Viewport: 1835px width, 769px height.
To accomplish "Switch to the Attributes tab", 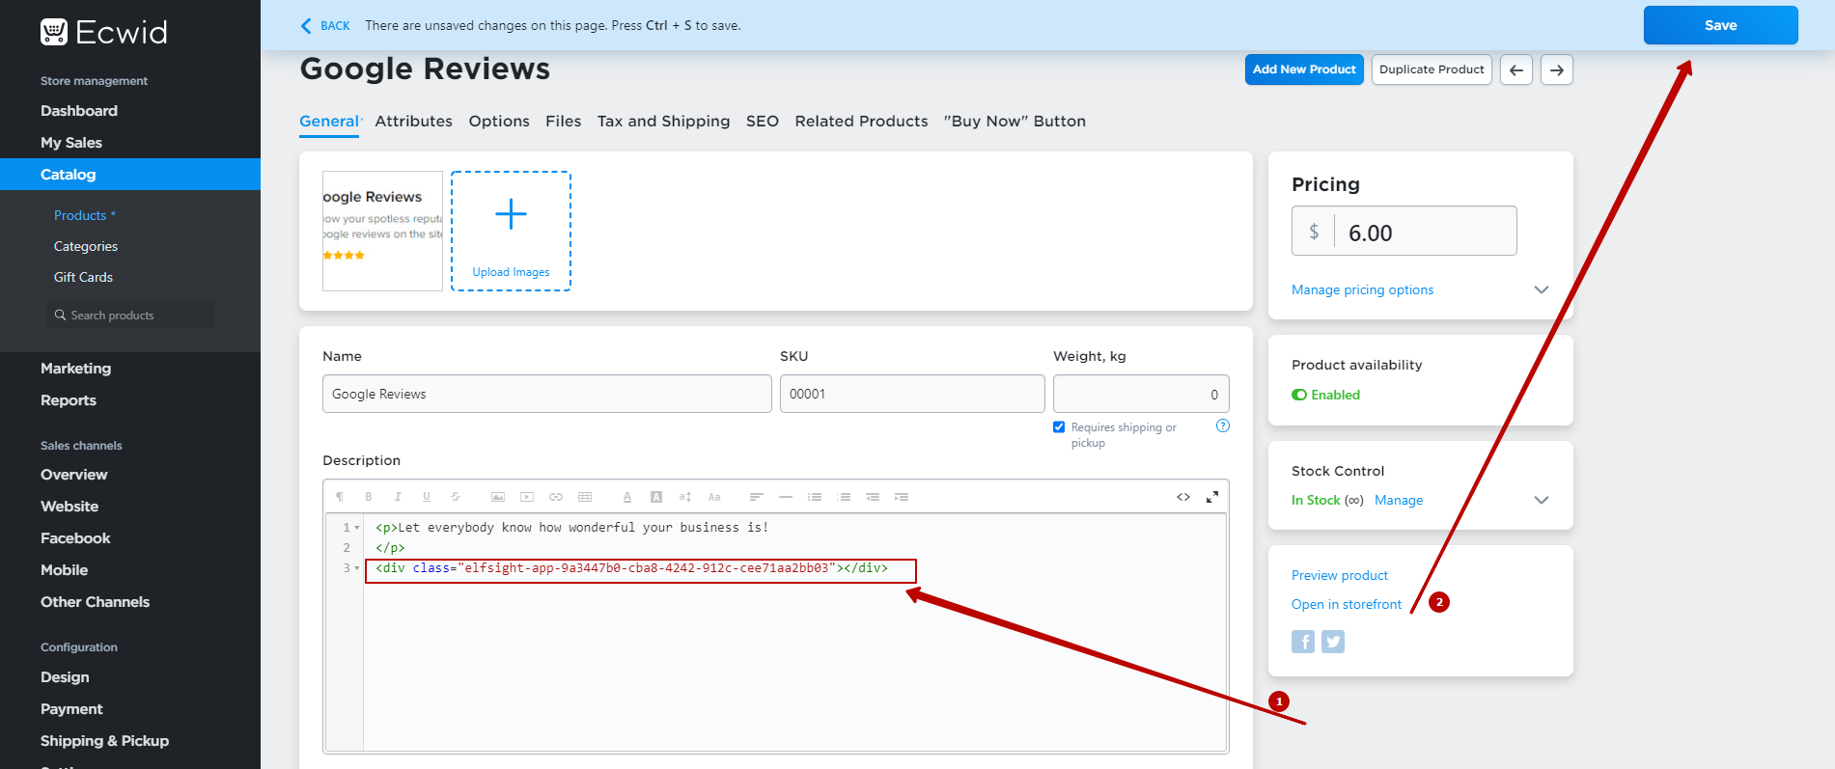I will 413,121.
